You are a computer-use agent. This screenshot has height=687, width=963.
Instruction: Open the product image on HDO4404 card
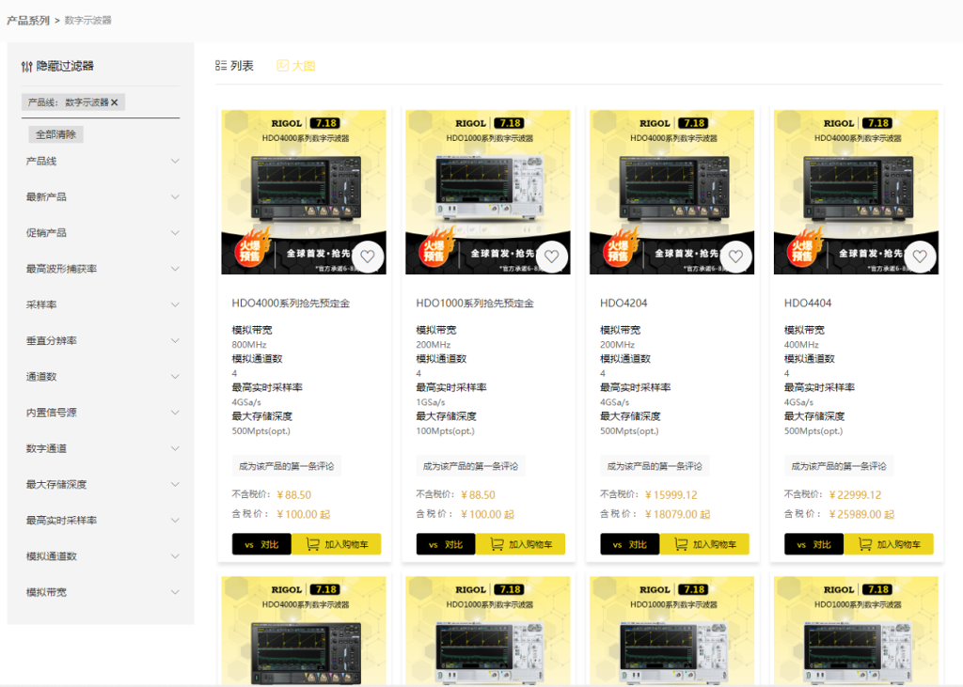tap(856, 192)
